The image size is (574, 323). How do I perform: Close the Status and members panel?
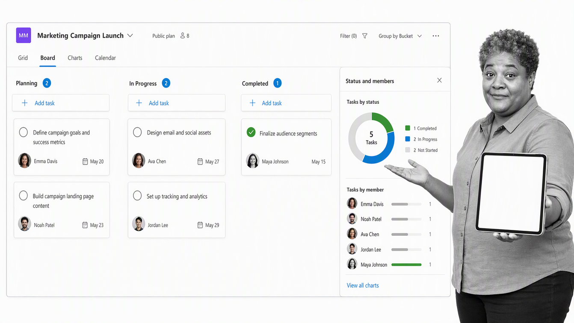click(x=439, y=80)
